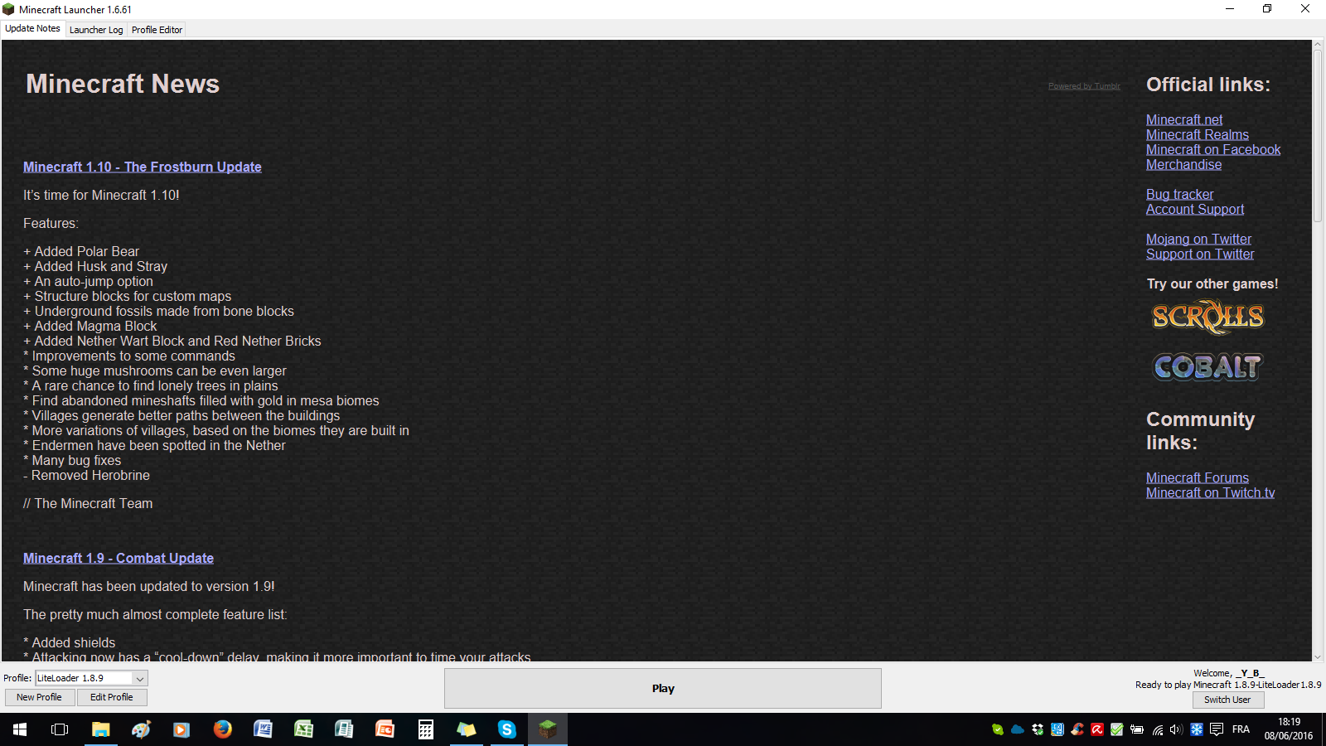Open the Minecraft 1.9 Combat Update link
This screenshot has height=746, width=1326.
click(x=119, y=558)
